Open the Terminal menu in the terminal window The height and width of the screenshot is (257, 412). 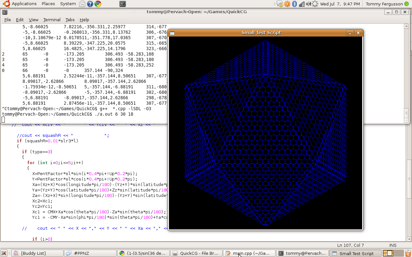[x=52, y=20]
